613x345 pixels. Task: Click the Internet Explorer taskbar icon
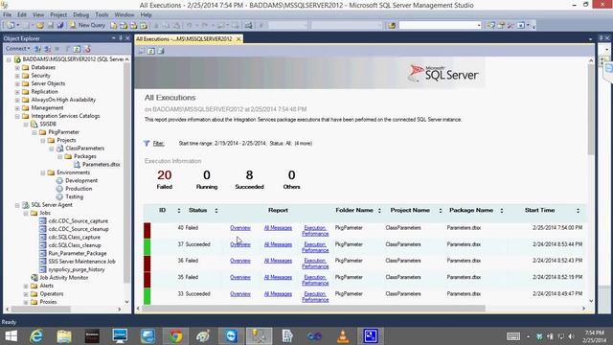[36, 336]
